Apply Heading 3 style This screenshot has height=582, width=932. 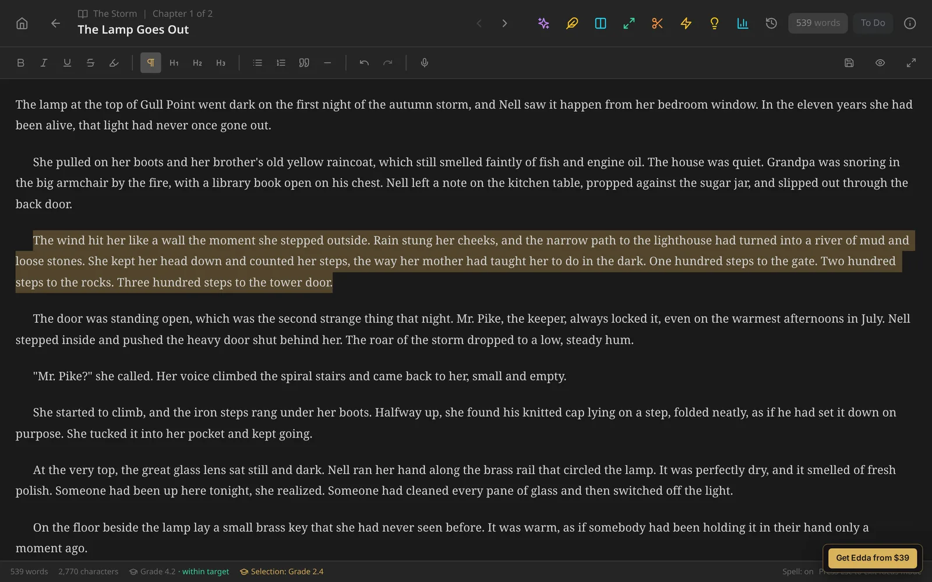click(221, 63)
